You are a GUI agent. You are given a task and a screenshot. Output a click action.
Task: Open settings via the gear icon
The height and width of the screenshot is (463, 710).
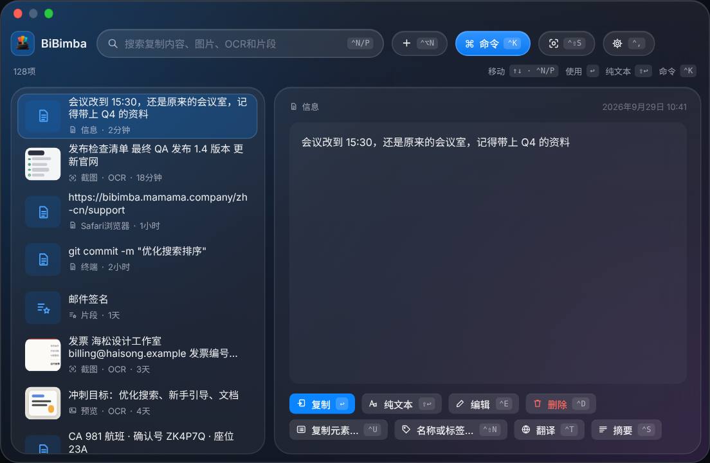[628, 44]
